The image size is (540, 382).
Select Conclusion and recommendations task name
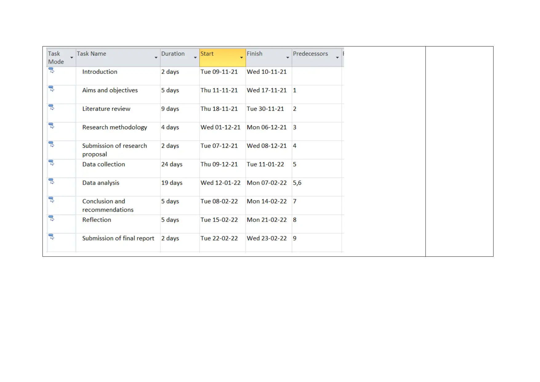[118, 205]
